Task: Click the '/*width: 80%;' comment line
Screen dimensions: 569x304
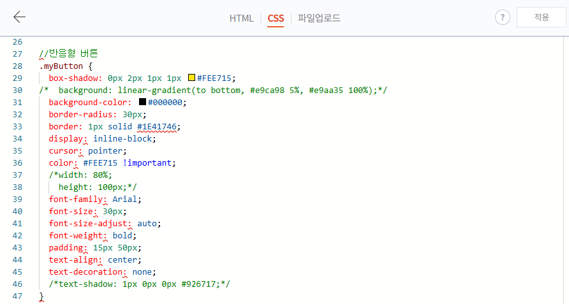Action: [x=80, y=175]
